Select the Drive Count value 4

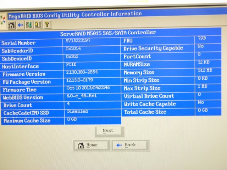[x=68, y=104]
